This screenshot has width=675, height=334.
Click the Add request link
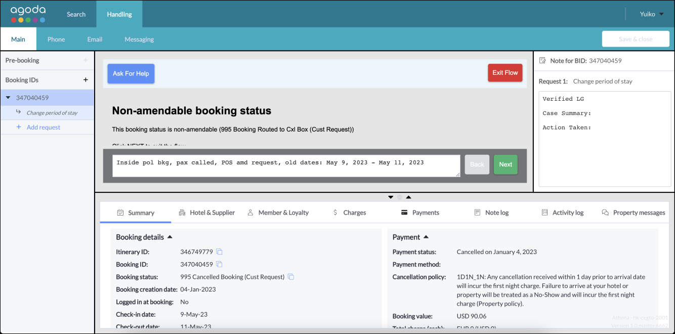coord(43,127)
